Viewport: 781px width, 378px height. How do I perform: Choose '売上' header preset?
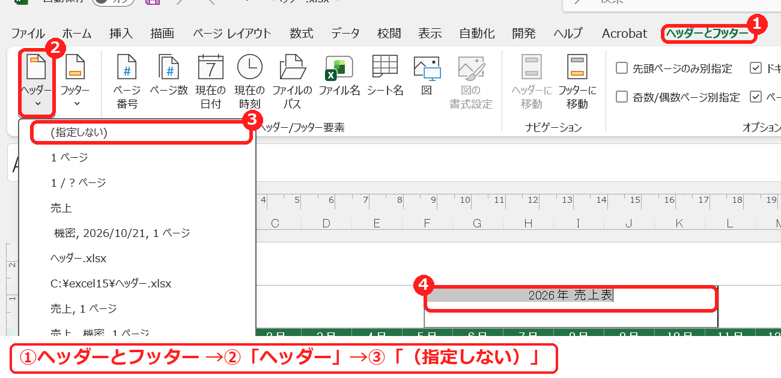138,208
